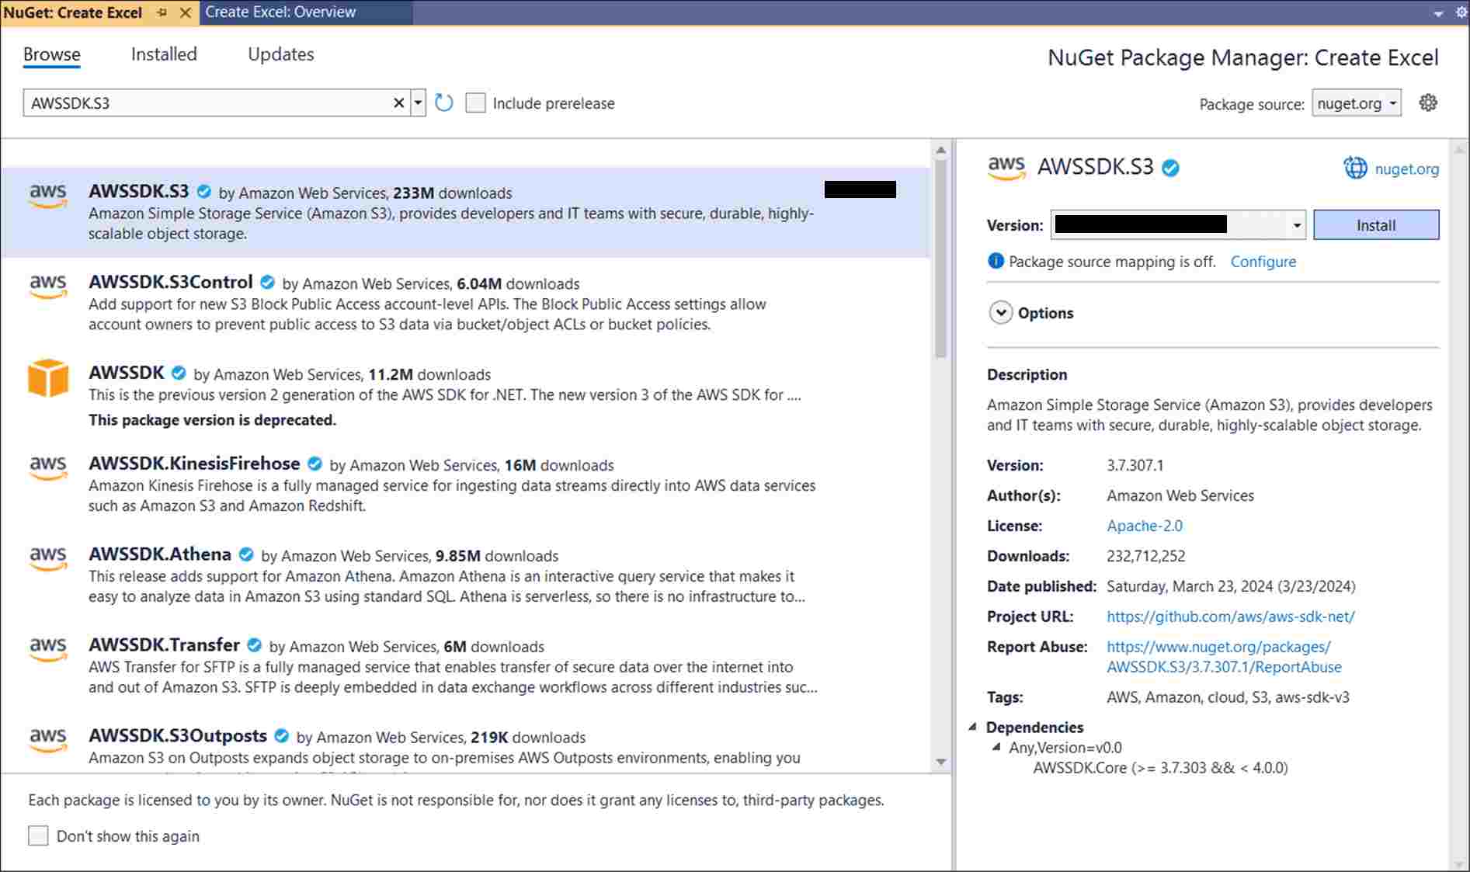Viewport: 1470px width, 872px height.
Task: Open NuGet settings gear icon
Action: click(1427, 102)
